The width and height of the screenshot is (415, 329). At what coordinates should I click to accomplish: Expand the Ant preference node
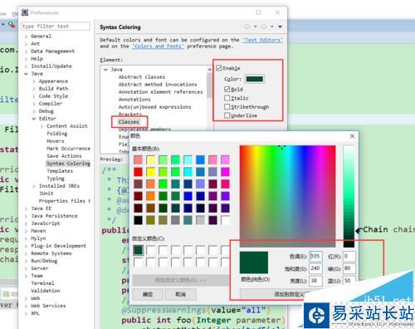tap(26, 44)
